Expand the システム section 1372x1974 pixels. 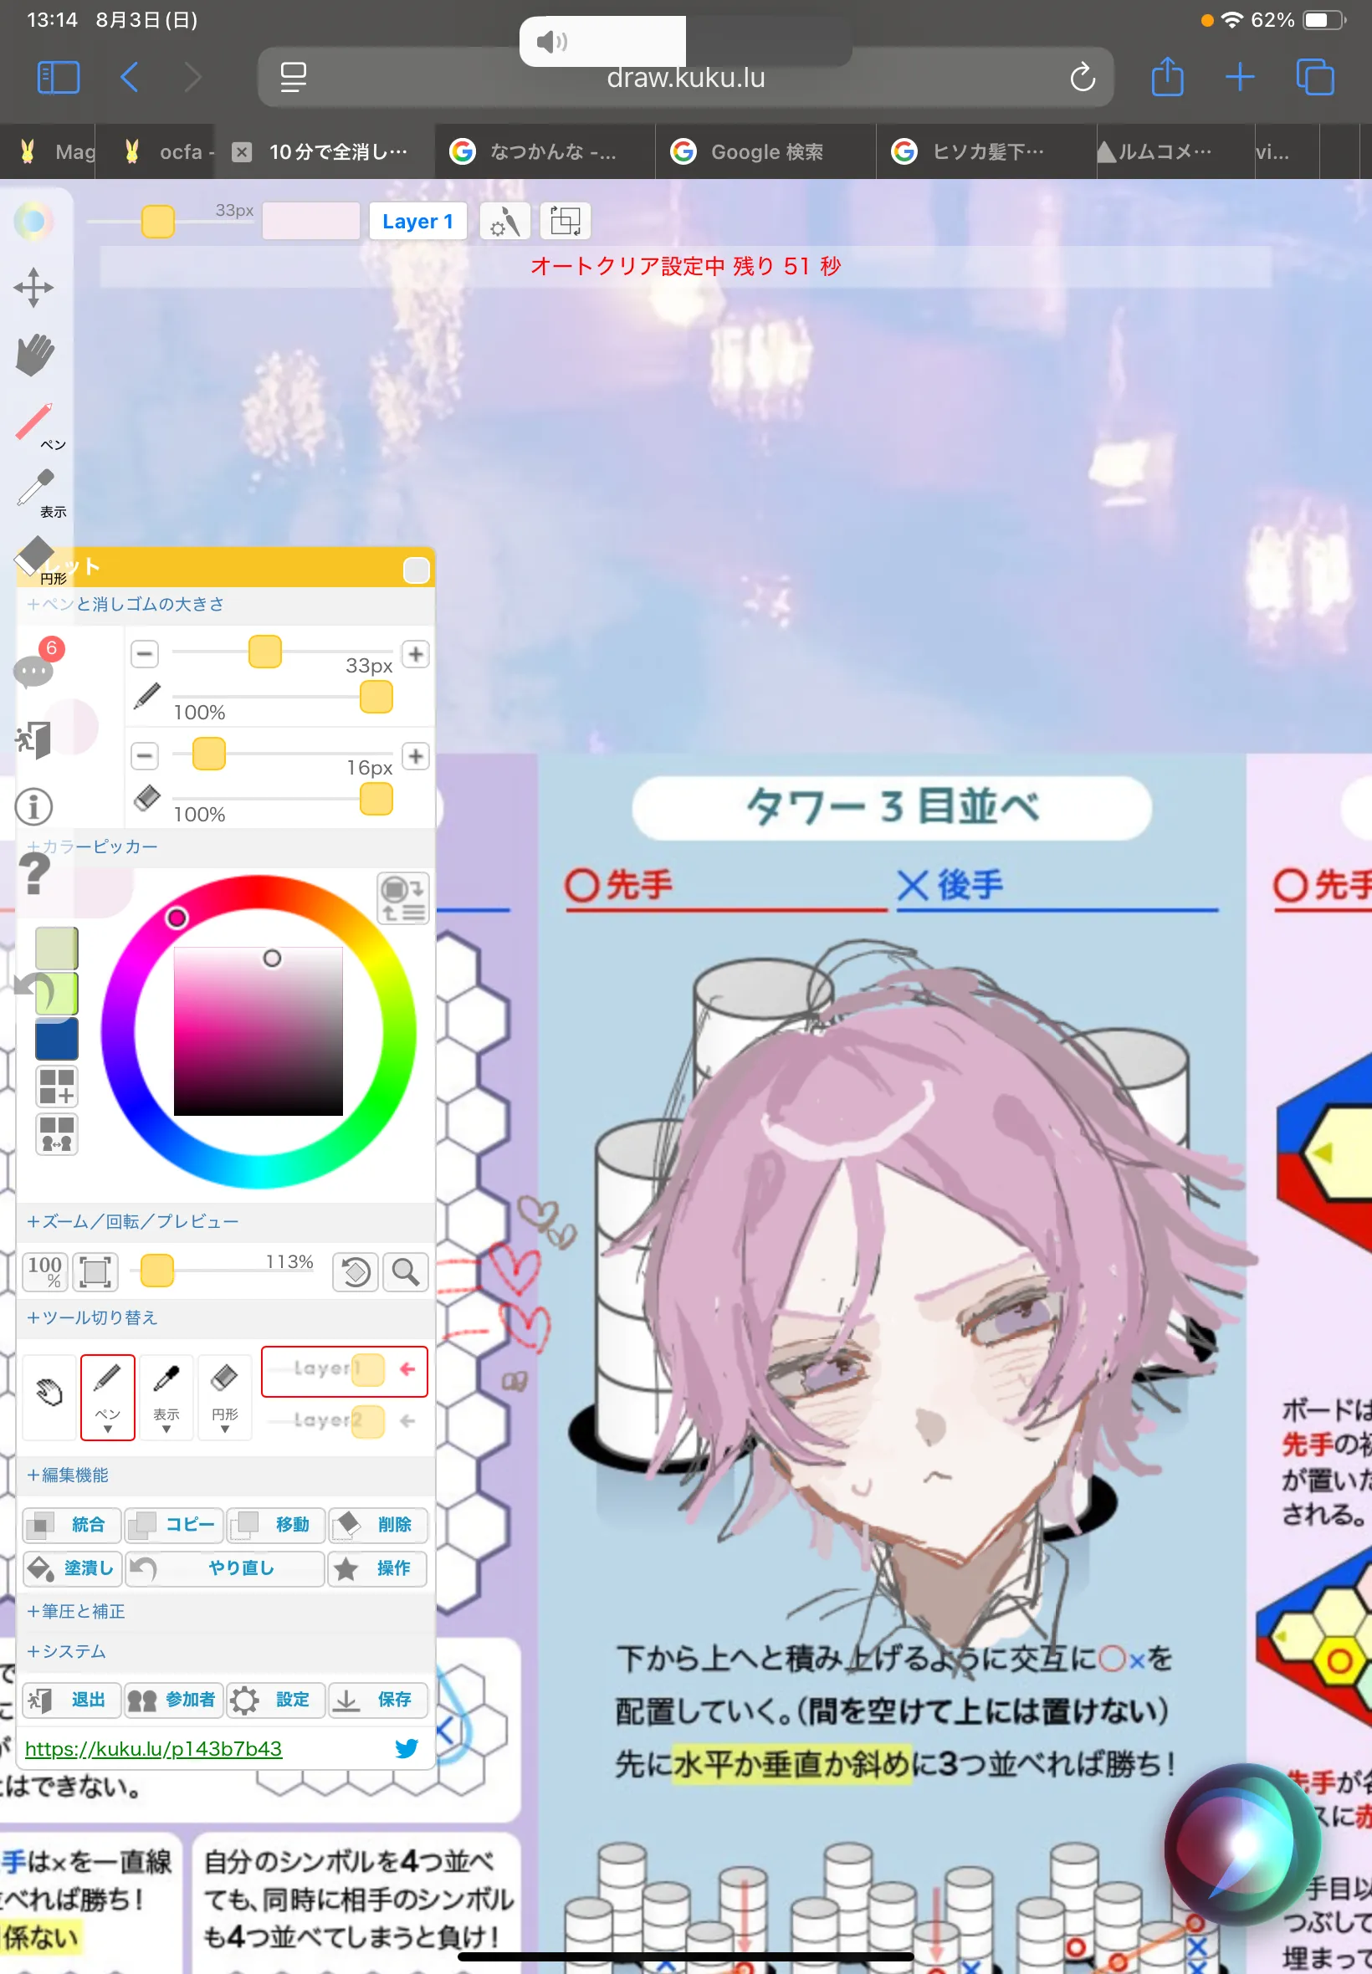pyautogui.click(x=66, y=1651)
